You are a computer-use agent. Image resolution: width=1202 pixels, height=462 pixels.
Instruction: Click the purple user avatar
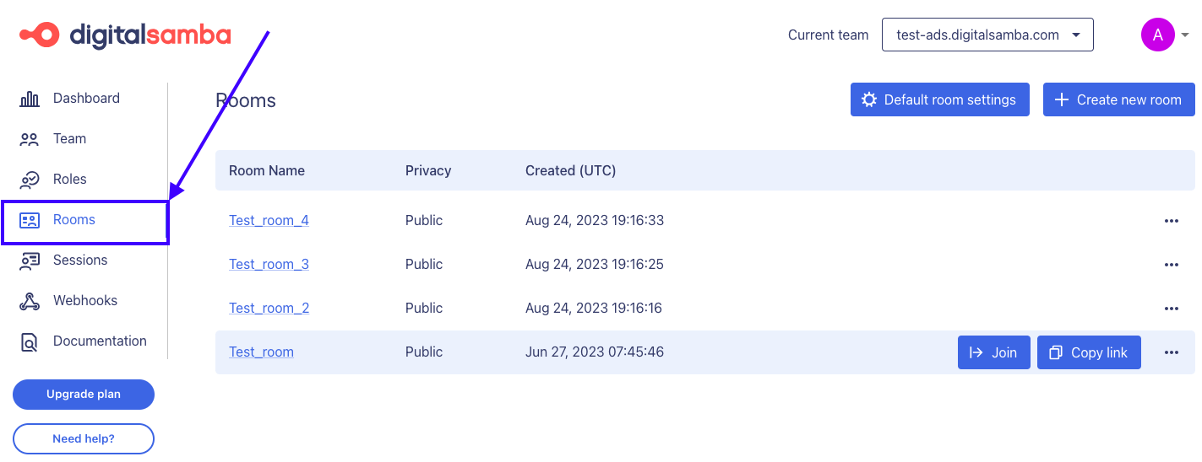(x=1157, y=35)
